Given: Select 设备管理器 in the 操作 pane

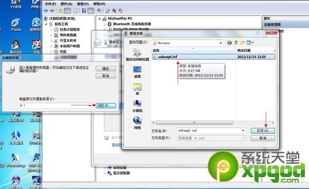Looking at the screenshot, I should [272, 24].
